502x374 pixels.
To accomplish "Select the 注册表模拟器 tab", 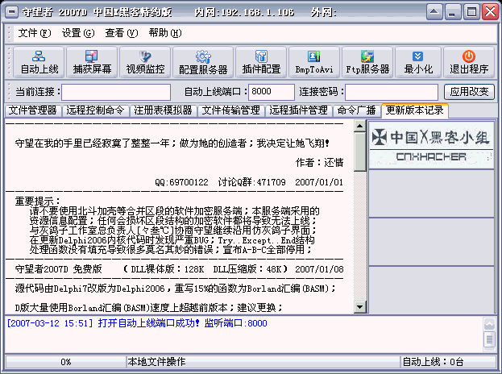I will click(164, 110).
